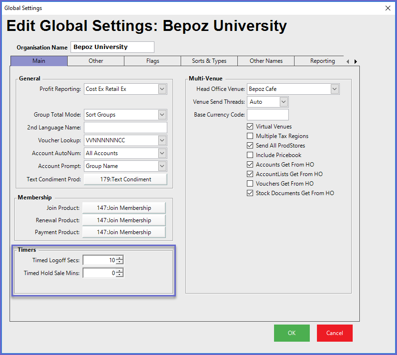Decrease Timed Hold Sale Mins value

point(119,275)
